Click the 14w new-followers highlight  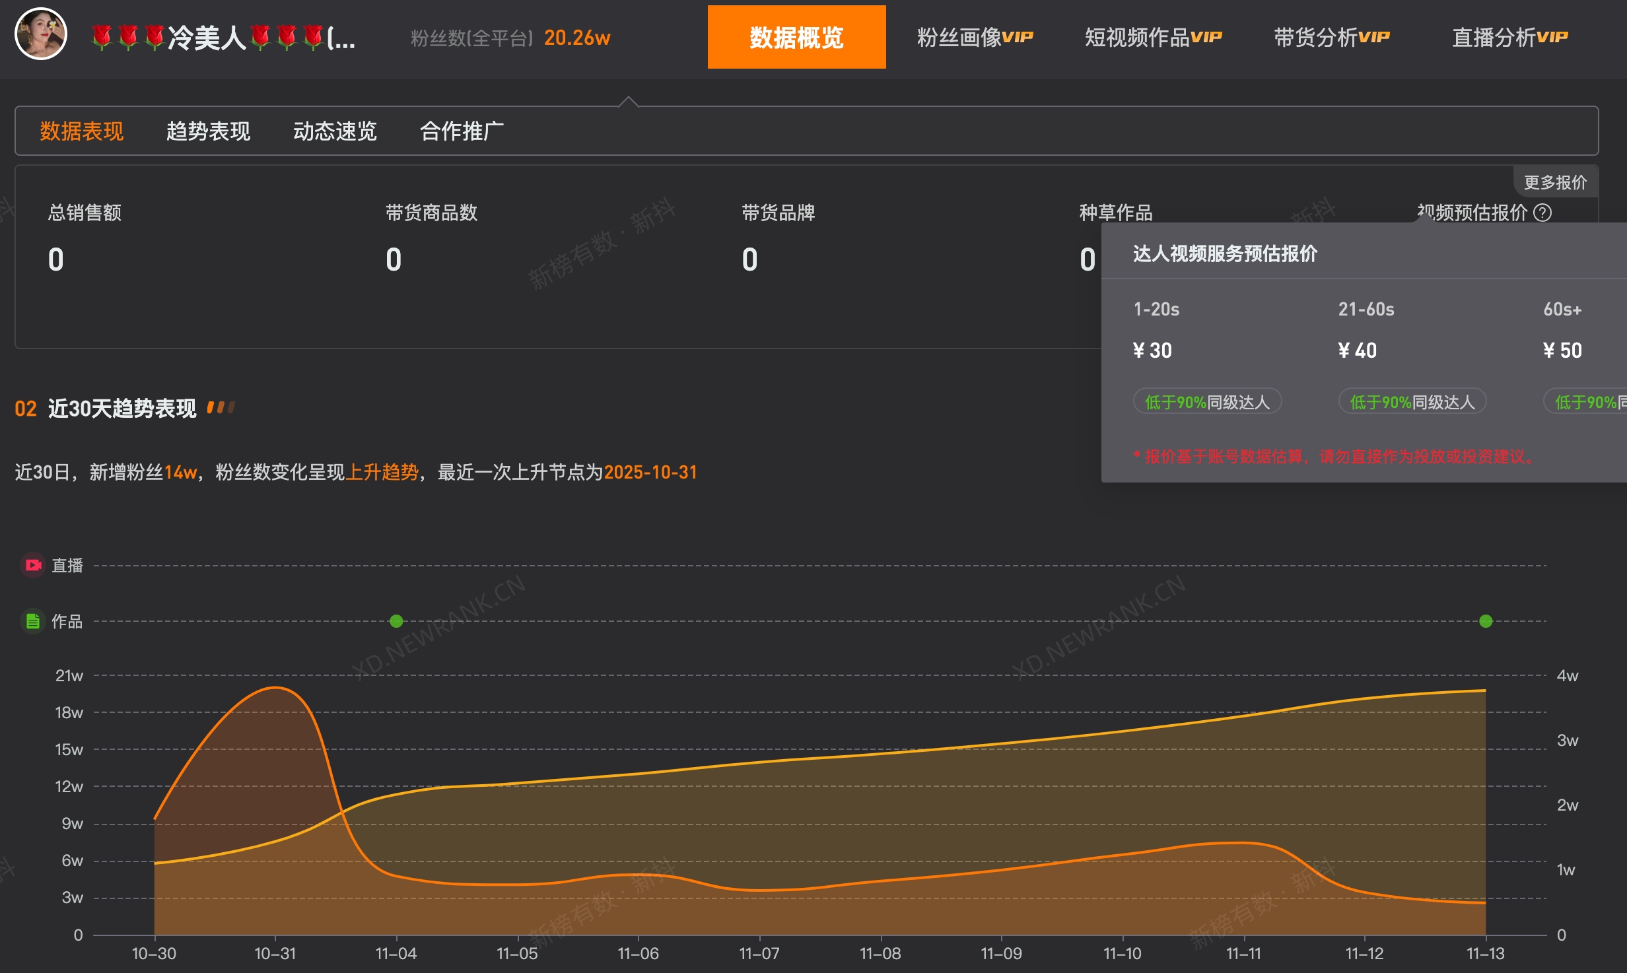click(x=180, y=473)
